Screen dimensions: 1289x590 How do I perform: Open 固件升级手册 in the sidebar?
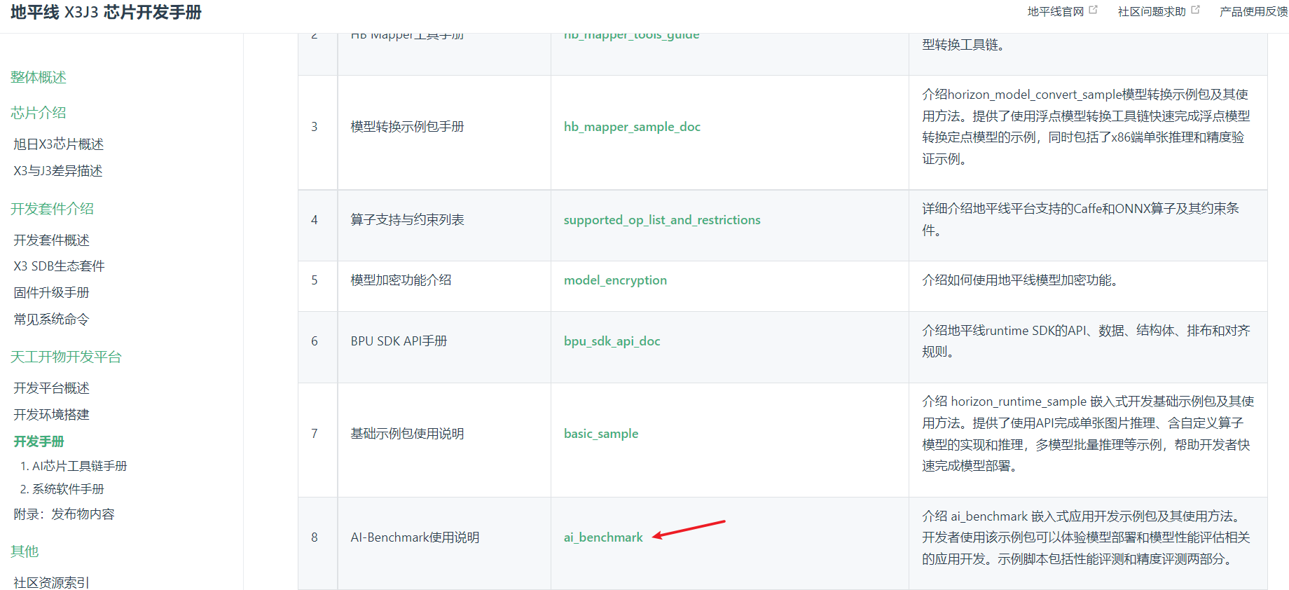52,293
